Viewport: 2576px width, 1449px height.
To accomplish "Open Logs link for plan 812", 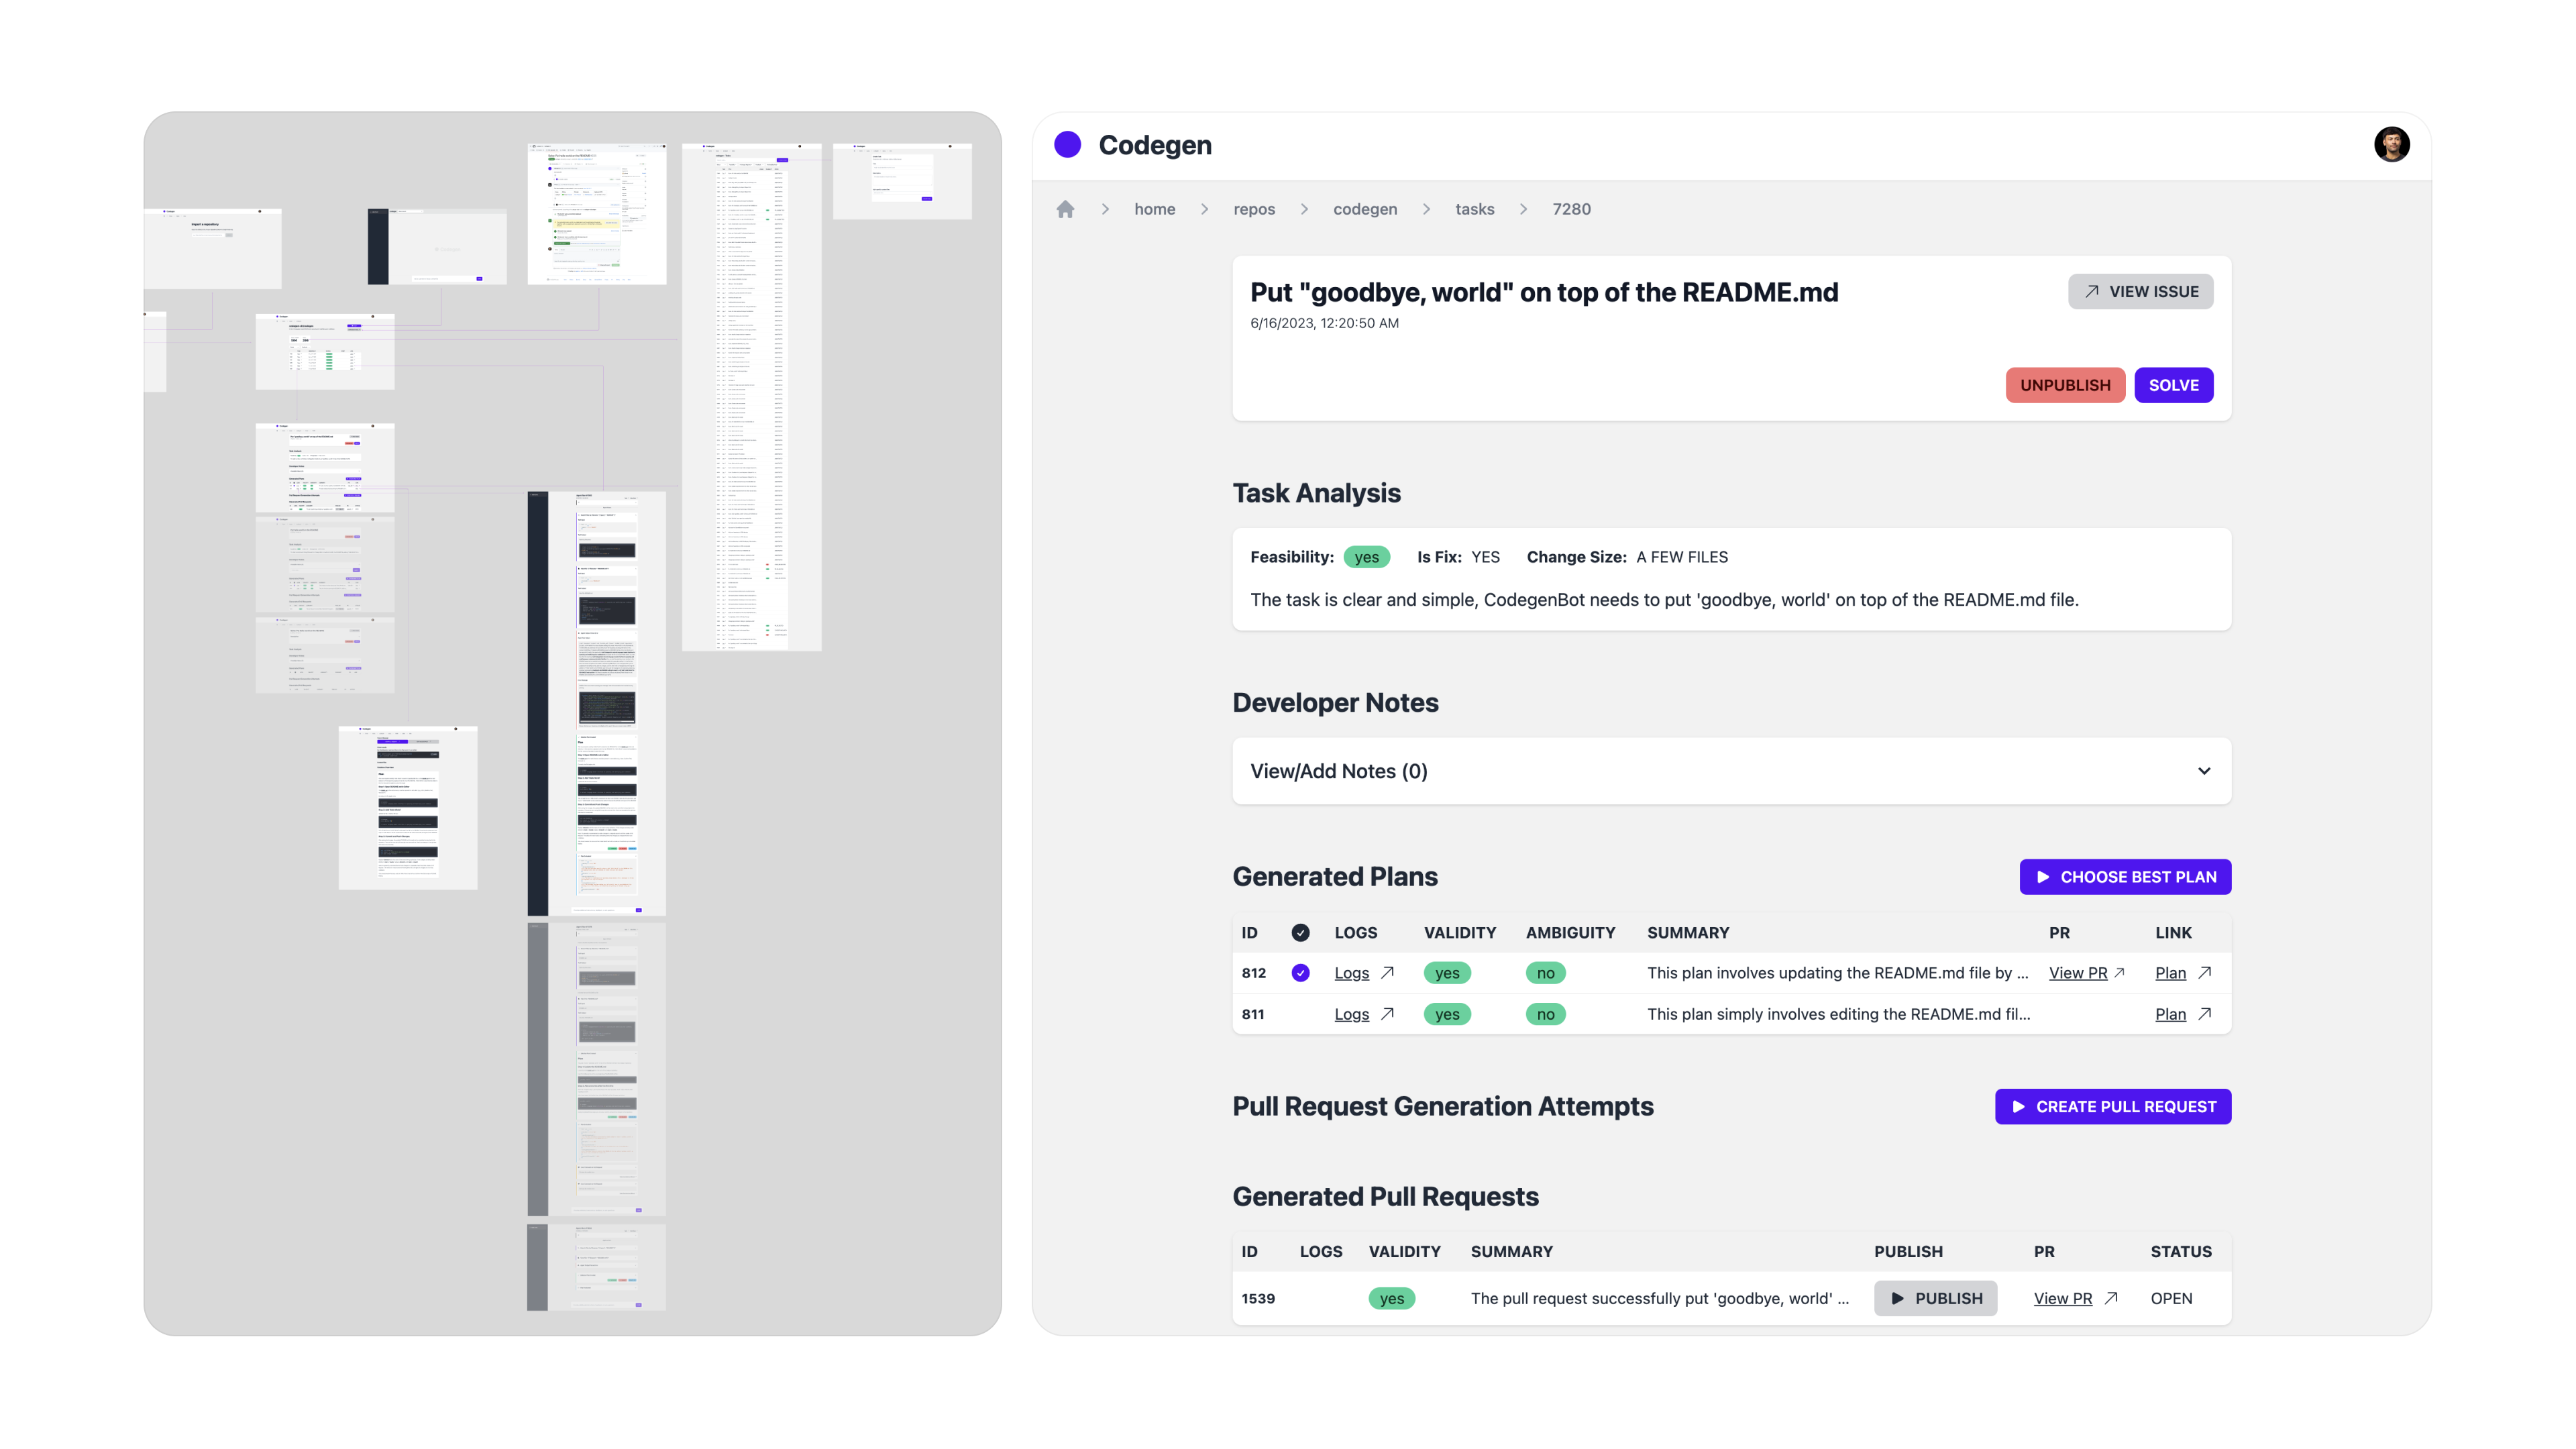I will 1351,973.
